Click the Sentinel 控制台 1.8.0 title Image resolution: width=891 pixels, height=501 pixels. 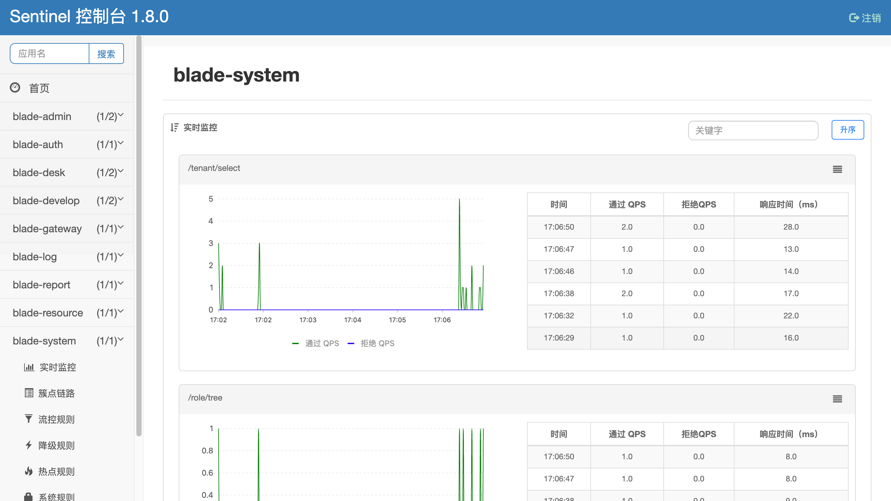(89, 16)
